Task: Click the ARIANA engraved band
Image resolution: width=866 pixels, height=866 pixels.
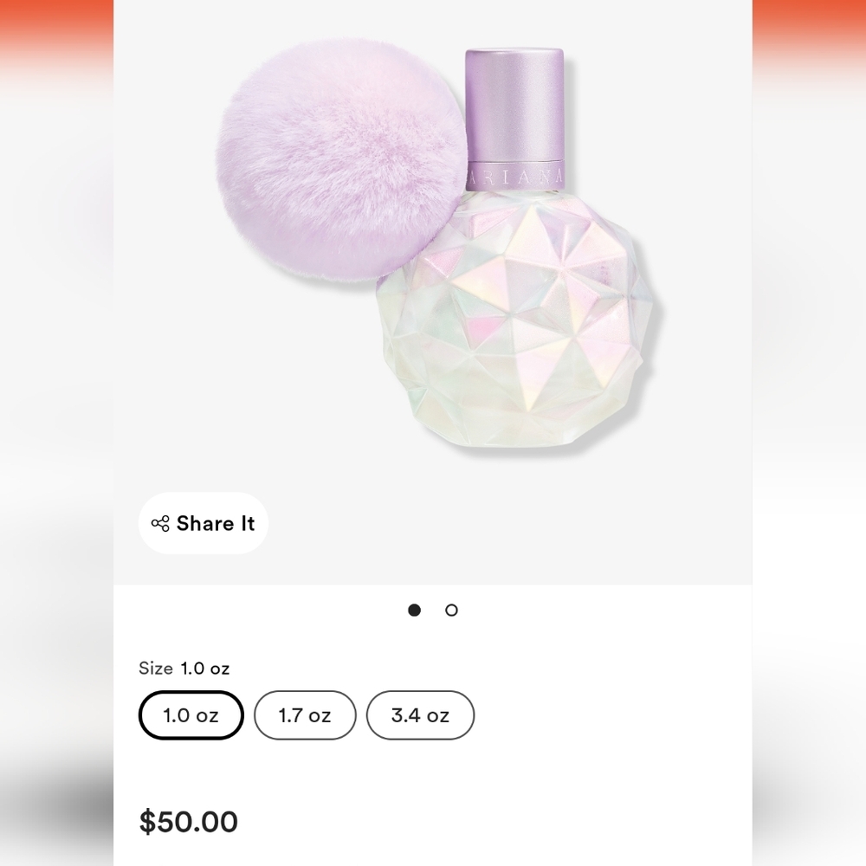Action: coord(515,176)
